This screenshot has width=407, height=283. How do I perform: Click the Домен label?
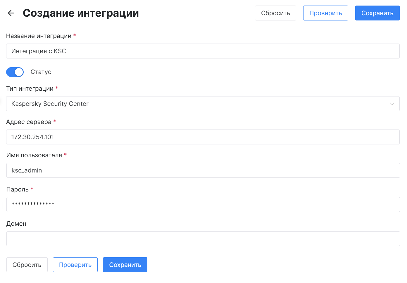[16, 224]
